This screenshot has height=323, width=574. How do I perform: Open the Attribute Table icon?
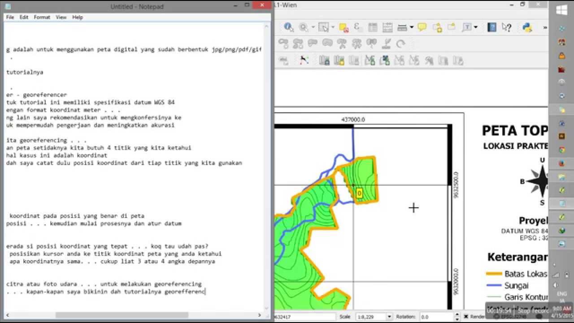point(373,27)
